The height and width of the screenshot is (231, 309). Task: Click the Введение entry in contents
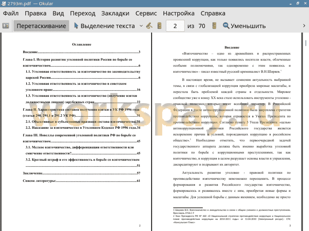coord(82,52)
